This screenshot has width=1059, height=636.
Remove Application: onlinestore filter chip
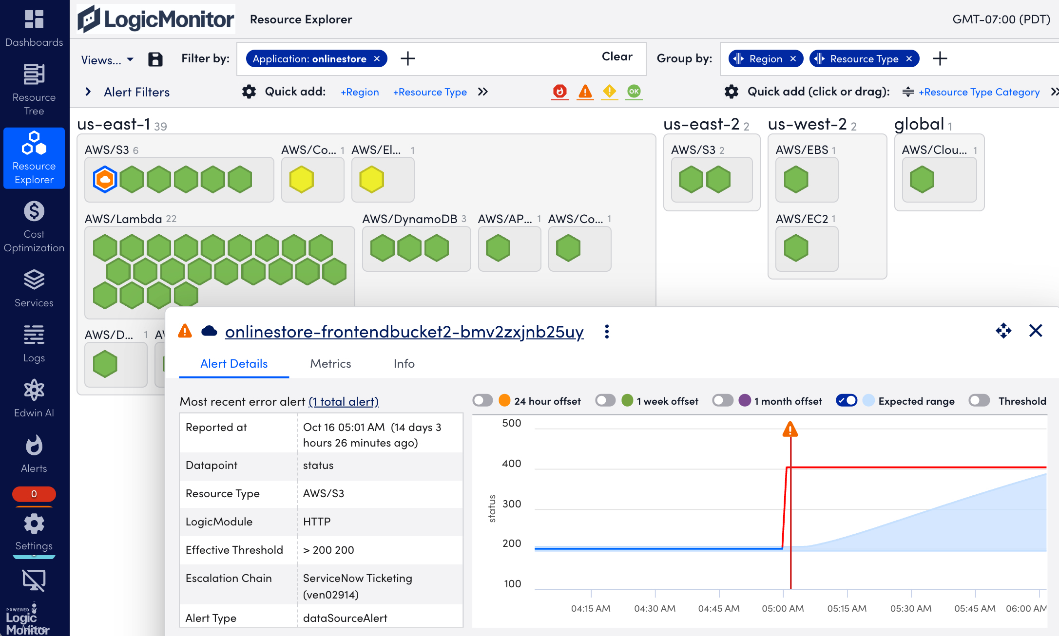click(x=377, y=59)
